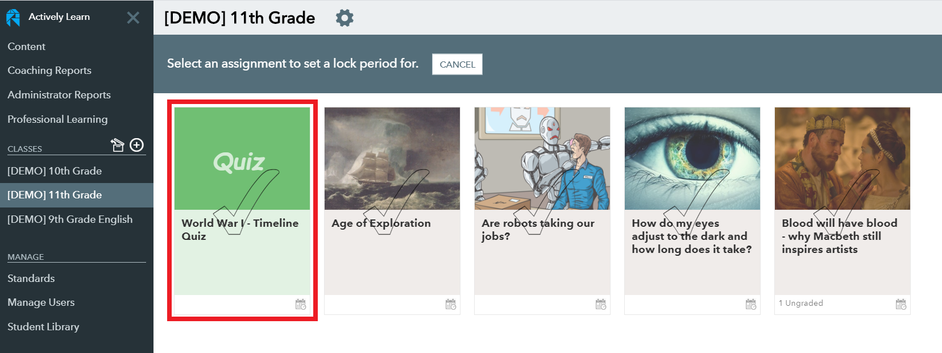Open Coaching Reports
This screenshot has height=353, width=942.
pyautogui.click(x=49, y=70)
